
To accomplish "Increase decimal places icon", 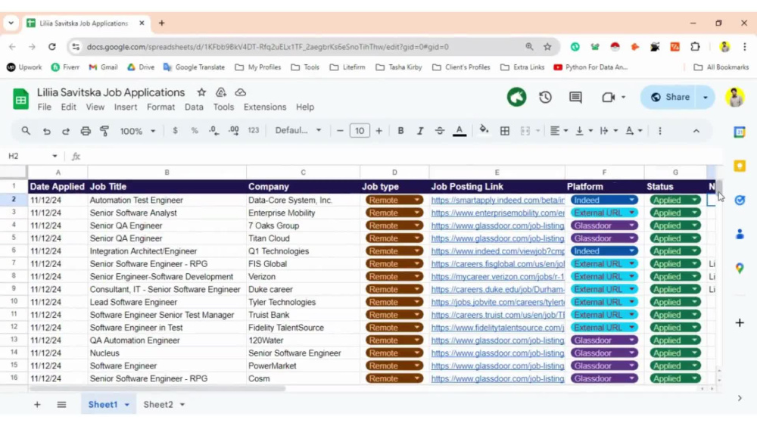I will tap(234, 131).
